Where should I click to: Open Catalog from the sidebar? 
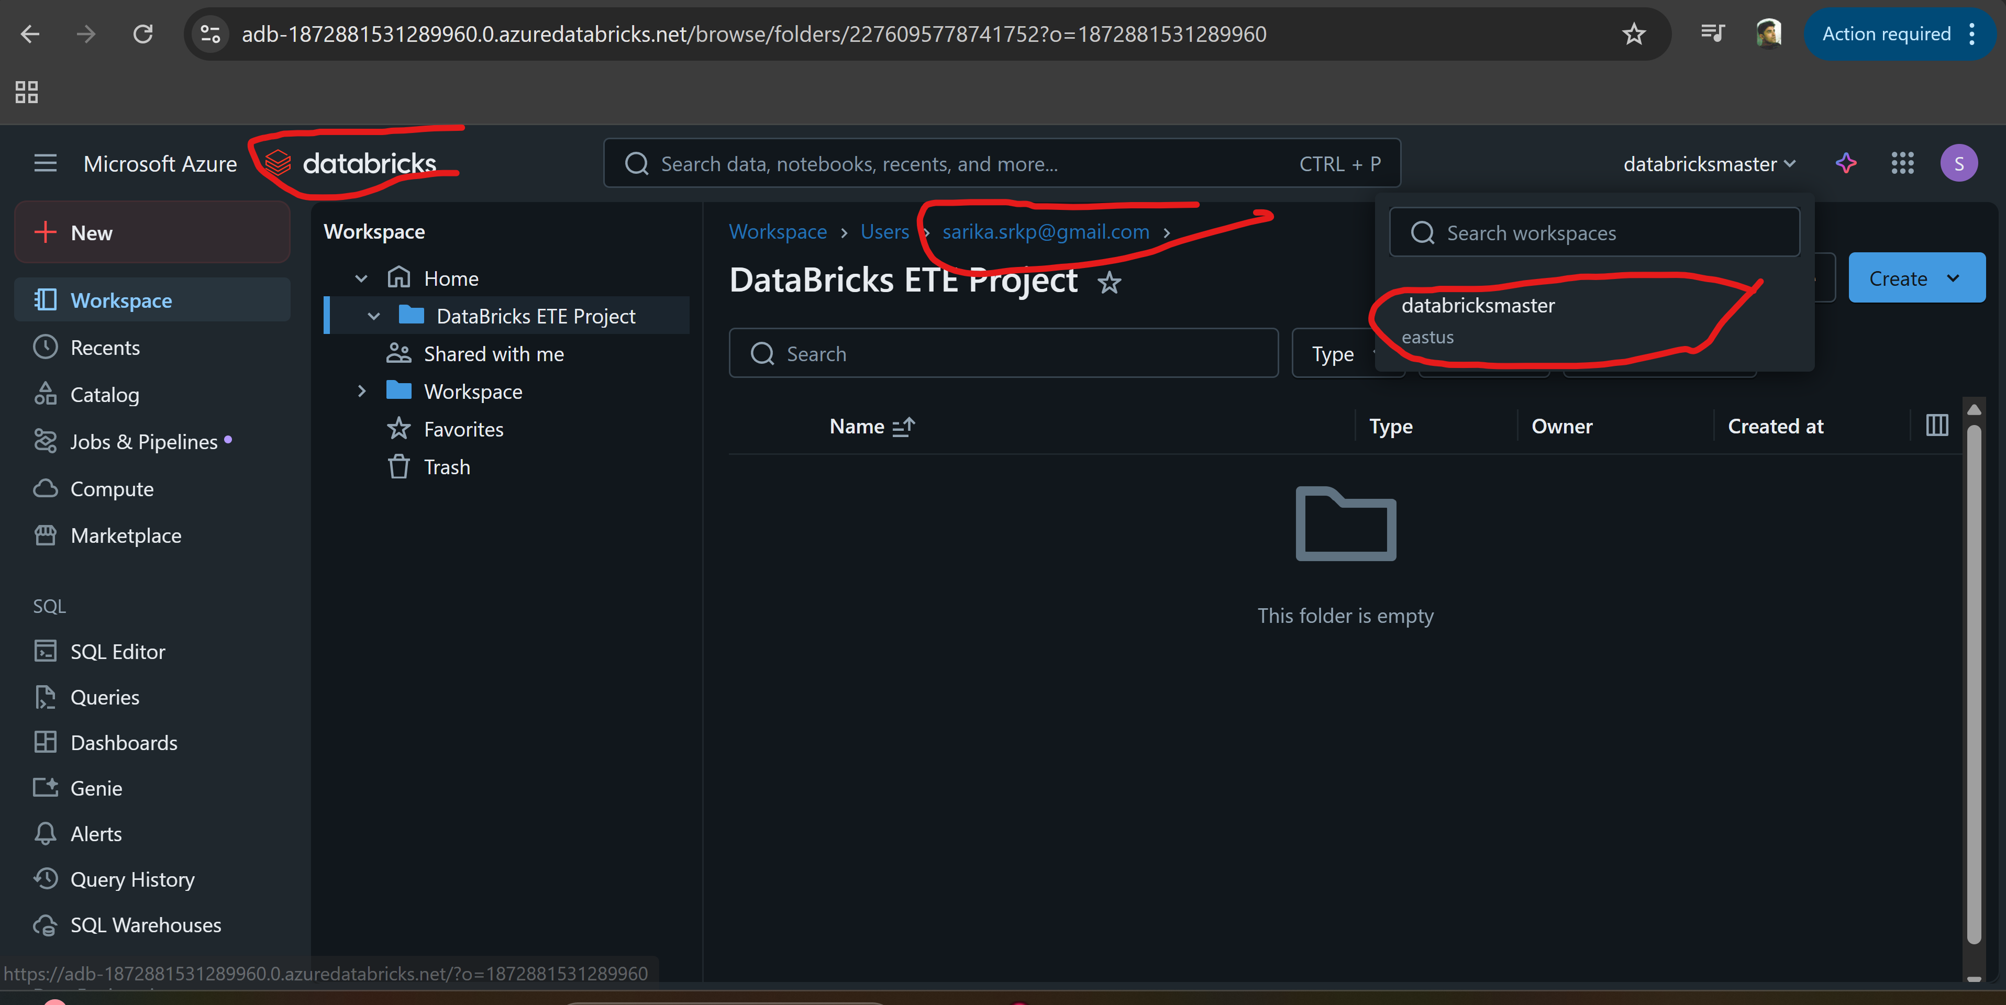104,395
